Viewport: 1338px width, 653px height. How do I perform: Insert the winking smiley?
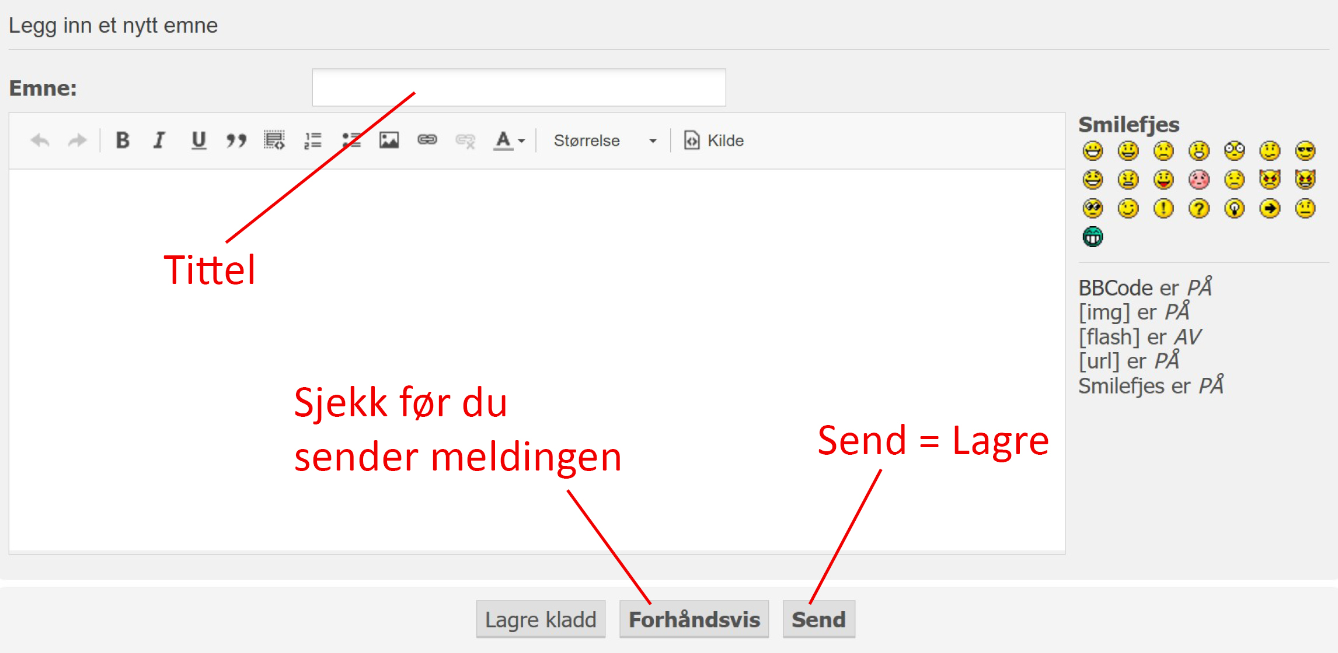pyautogui.click(x=1128, y=209)
